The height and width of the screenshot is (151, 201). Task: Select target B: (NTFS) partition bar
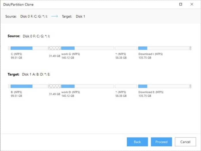[29, 86]
